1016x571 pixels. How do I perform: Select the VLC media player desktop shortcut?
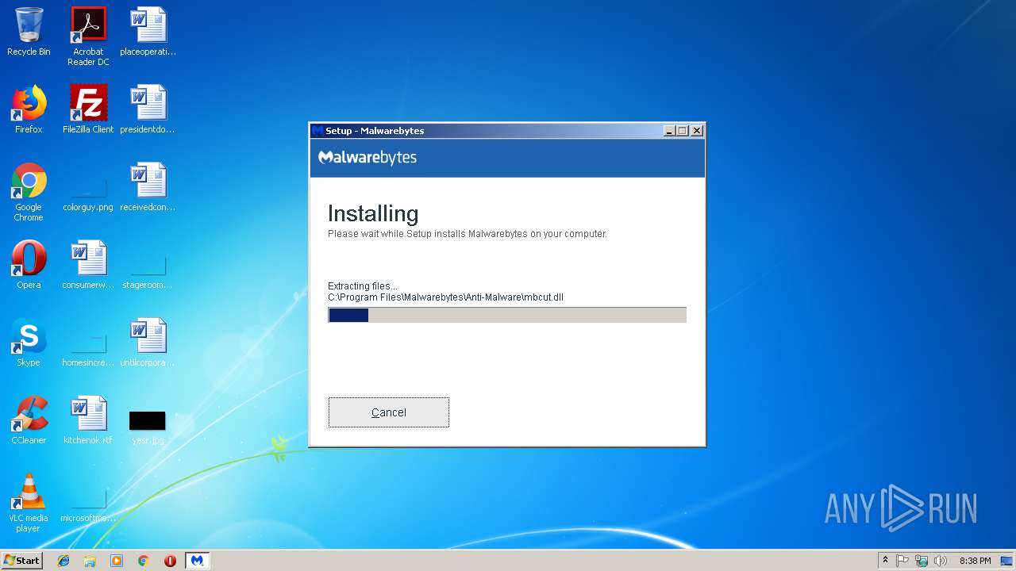pyautogui.click(x=29, y=504)
